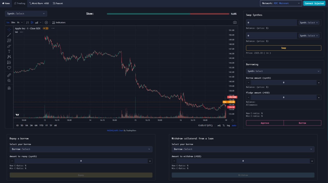Click the Approve button
The height and width of the screenshot is (183, 328).
point(265,123)
